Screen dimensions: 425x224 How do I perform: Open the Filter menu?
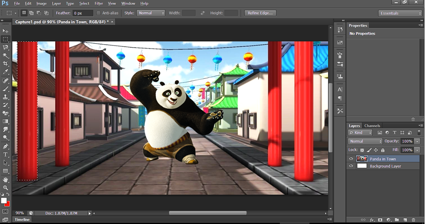tap(98, 3)
